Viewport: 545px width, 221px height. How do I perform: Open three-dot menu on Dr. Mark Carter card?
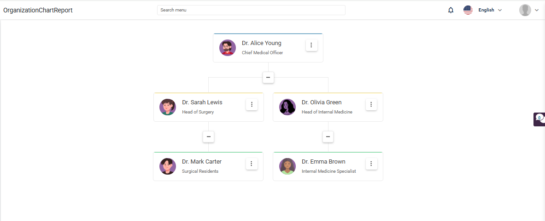[x=252, y=164]
